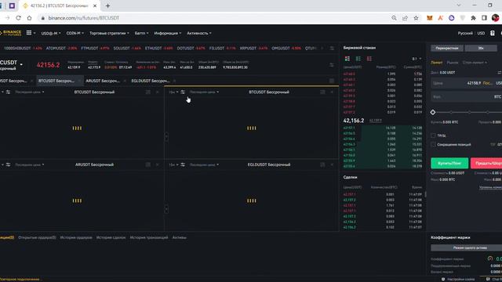Click the red Продать/Шорт button
Image resolution: width=502 pixels, height=282 pixels.
486,163
